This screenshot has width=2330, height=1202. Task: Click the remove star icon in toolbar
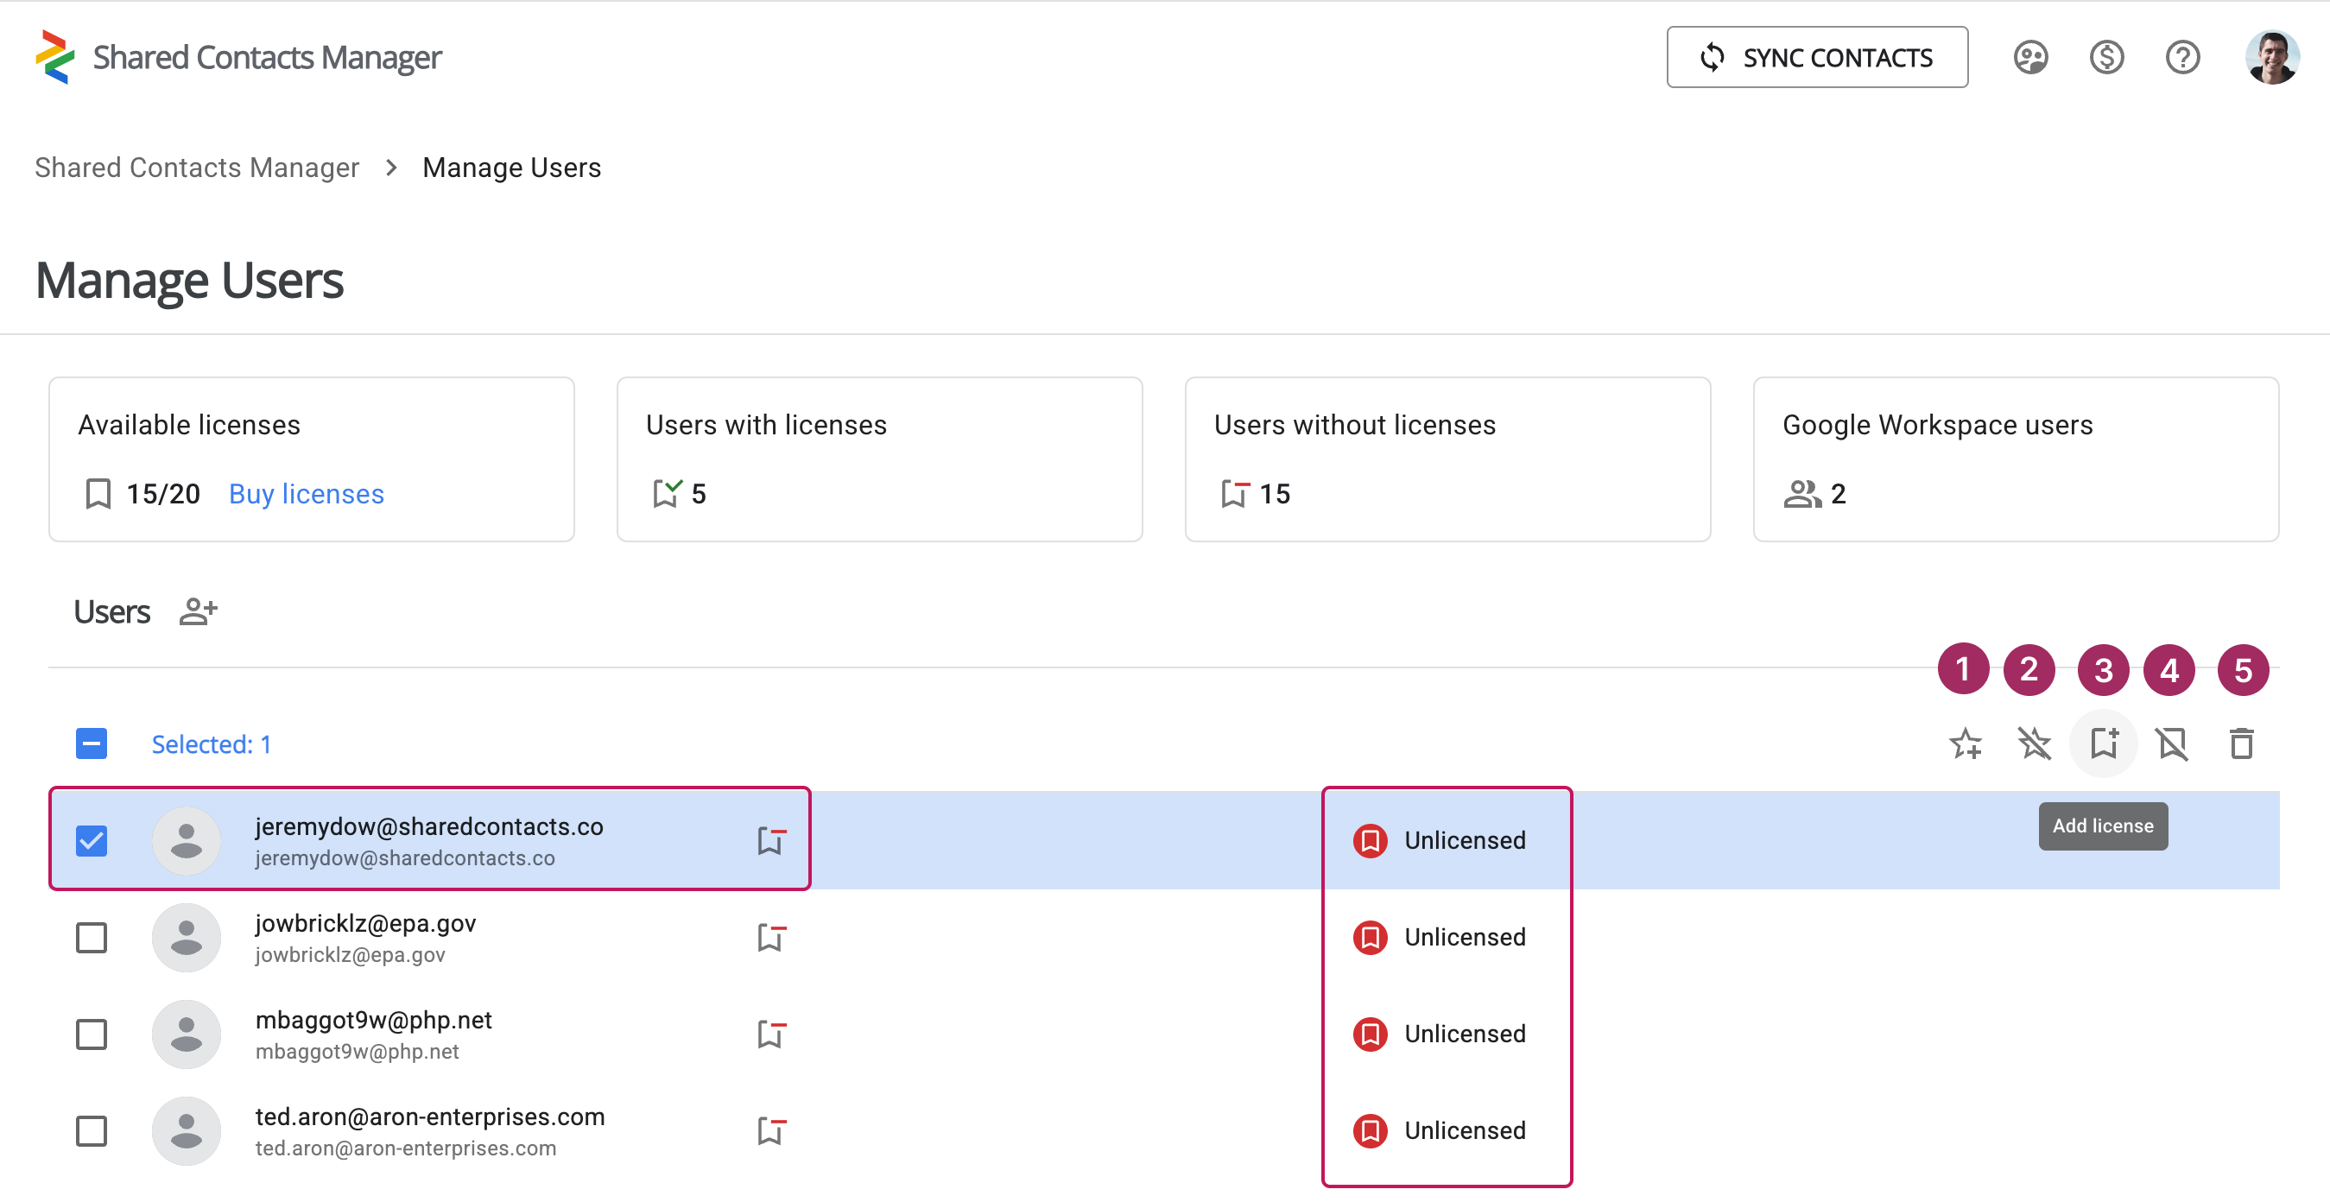pyautogui.click(x=2035, y=743)
